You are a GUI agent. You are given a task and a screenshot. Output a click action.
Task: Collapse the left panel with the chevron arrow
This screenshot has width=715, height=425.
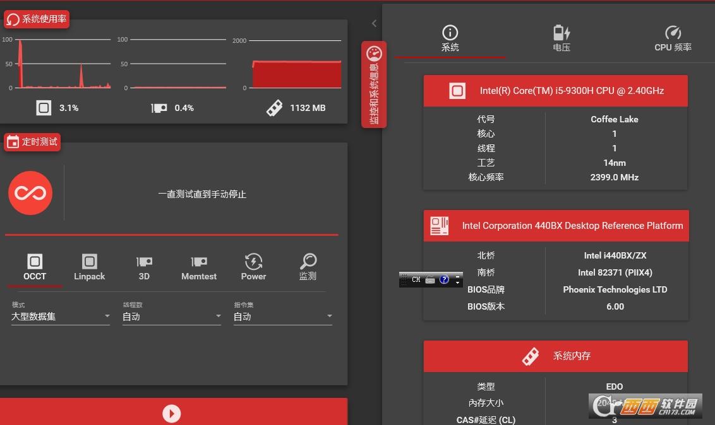click(374, 23)
